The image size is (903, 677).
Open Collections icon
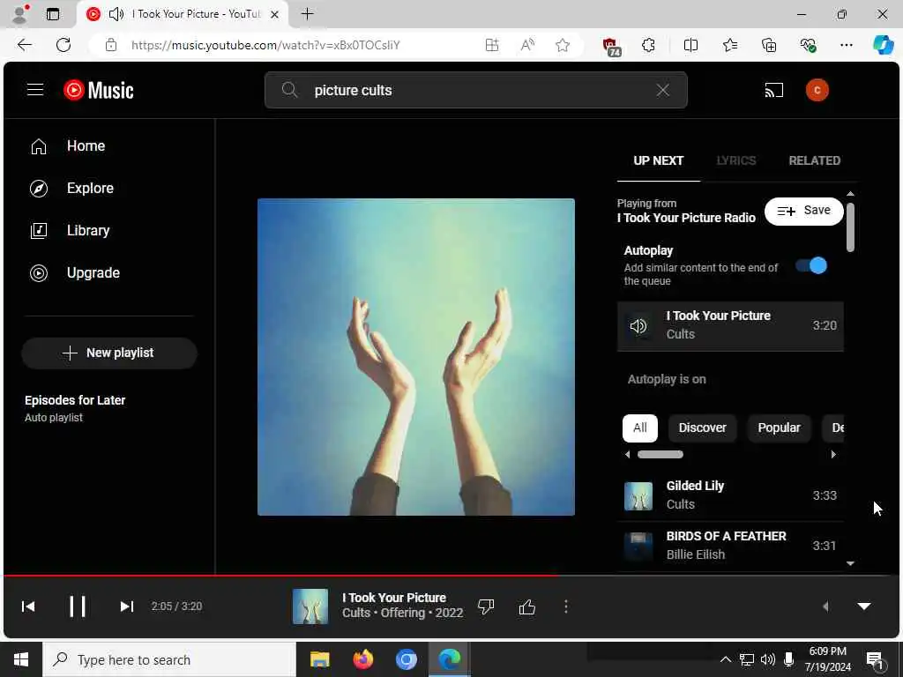769,45
